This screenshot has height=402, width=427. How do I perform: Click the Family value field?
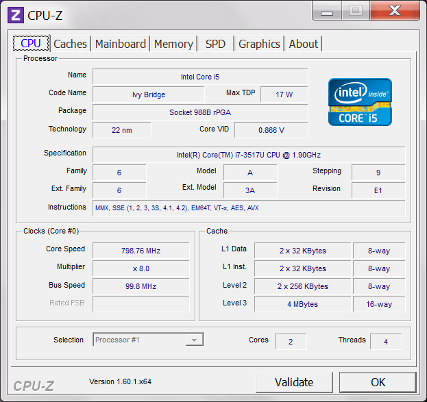pyautogui.click(x=119, y=173)
